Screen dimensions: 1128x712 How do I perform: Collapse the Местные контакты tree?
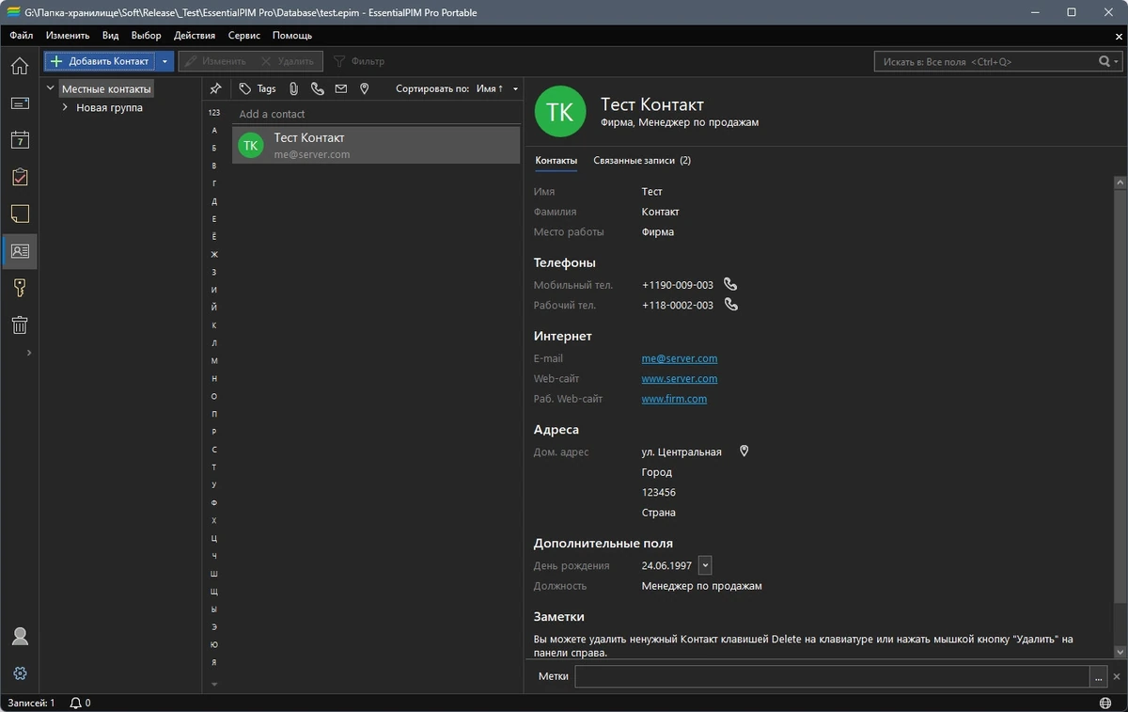pos(51,88)
